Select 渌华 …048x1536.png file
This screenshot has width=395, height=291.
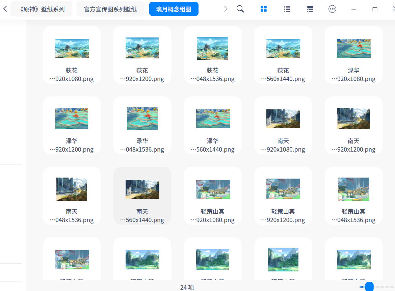point(142,126)
